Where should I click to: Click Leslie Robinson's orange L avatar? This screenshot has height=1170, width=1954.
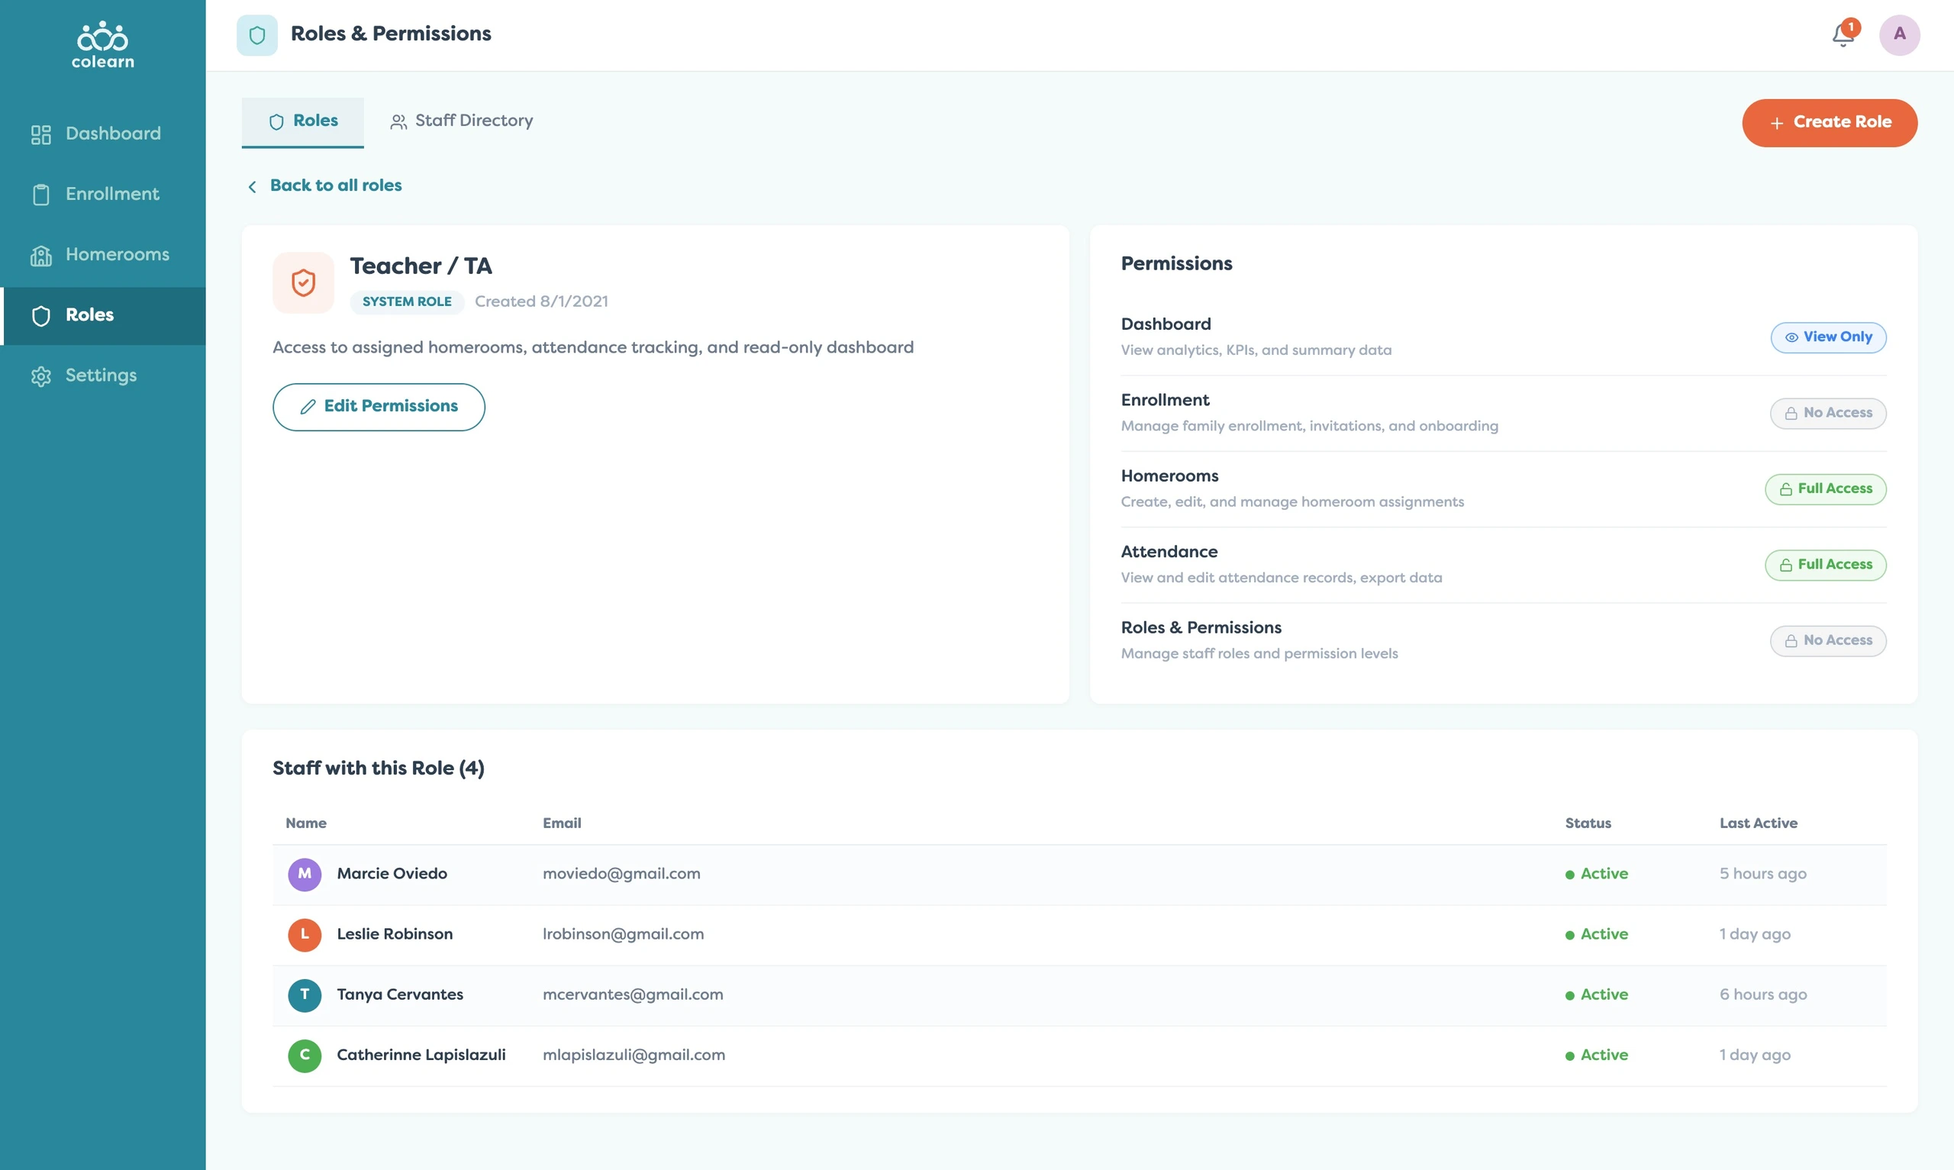pos(305,935)
